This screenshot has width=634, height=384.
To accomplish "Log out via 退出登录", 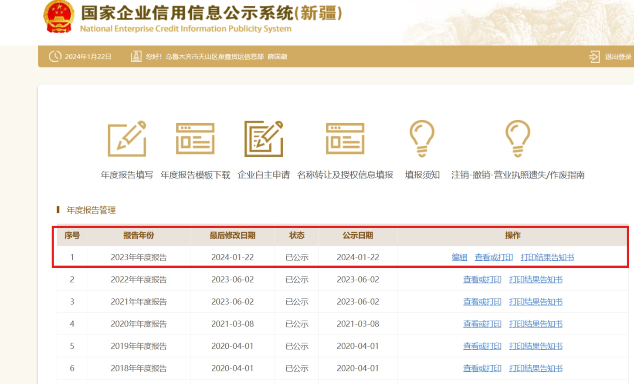I will coord(618,57).
